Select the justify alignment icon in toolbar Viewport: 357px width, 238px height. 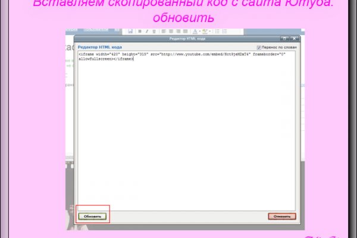point(184,31)
